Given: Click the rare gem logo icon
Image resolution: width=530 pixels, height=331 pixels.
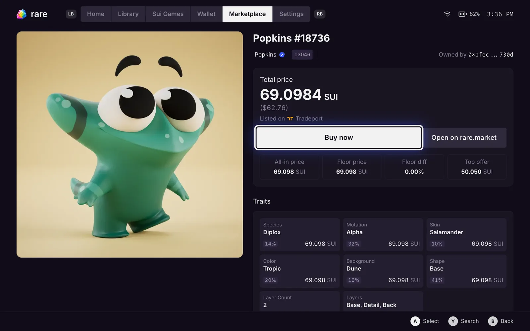Looking at the screenshot, I should pos(22,14).
